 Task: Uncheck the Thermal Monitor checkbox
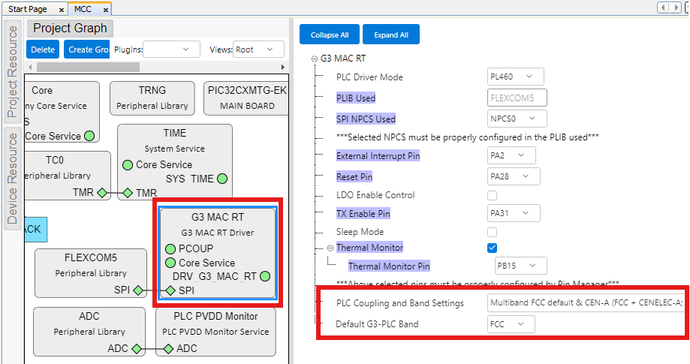pyautogui.click(x=492, y=248)
